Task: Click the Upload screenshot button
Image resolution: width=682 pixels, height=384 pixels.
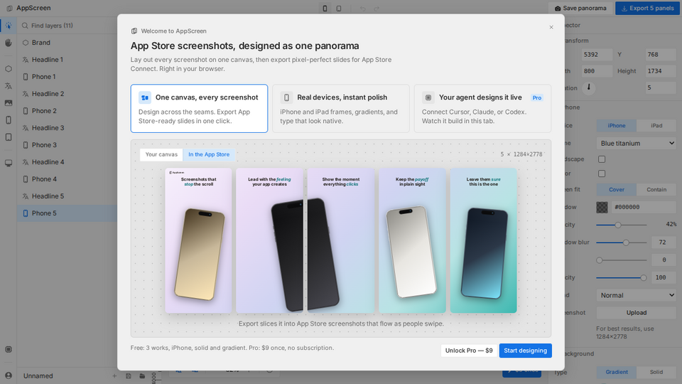Action: tap(637, 313)
